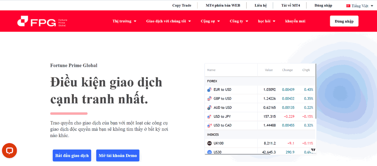Click the USD to JPY flag icon
This screenshot has height=166, width=377.
[210, 117]
